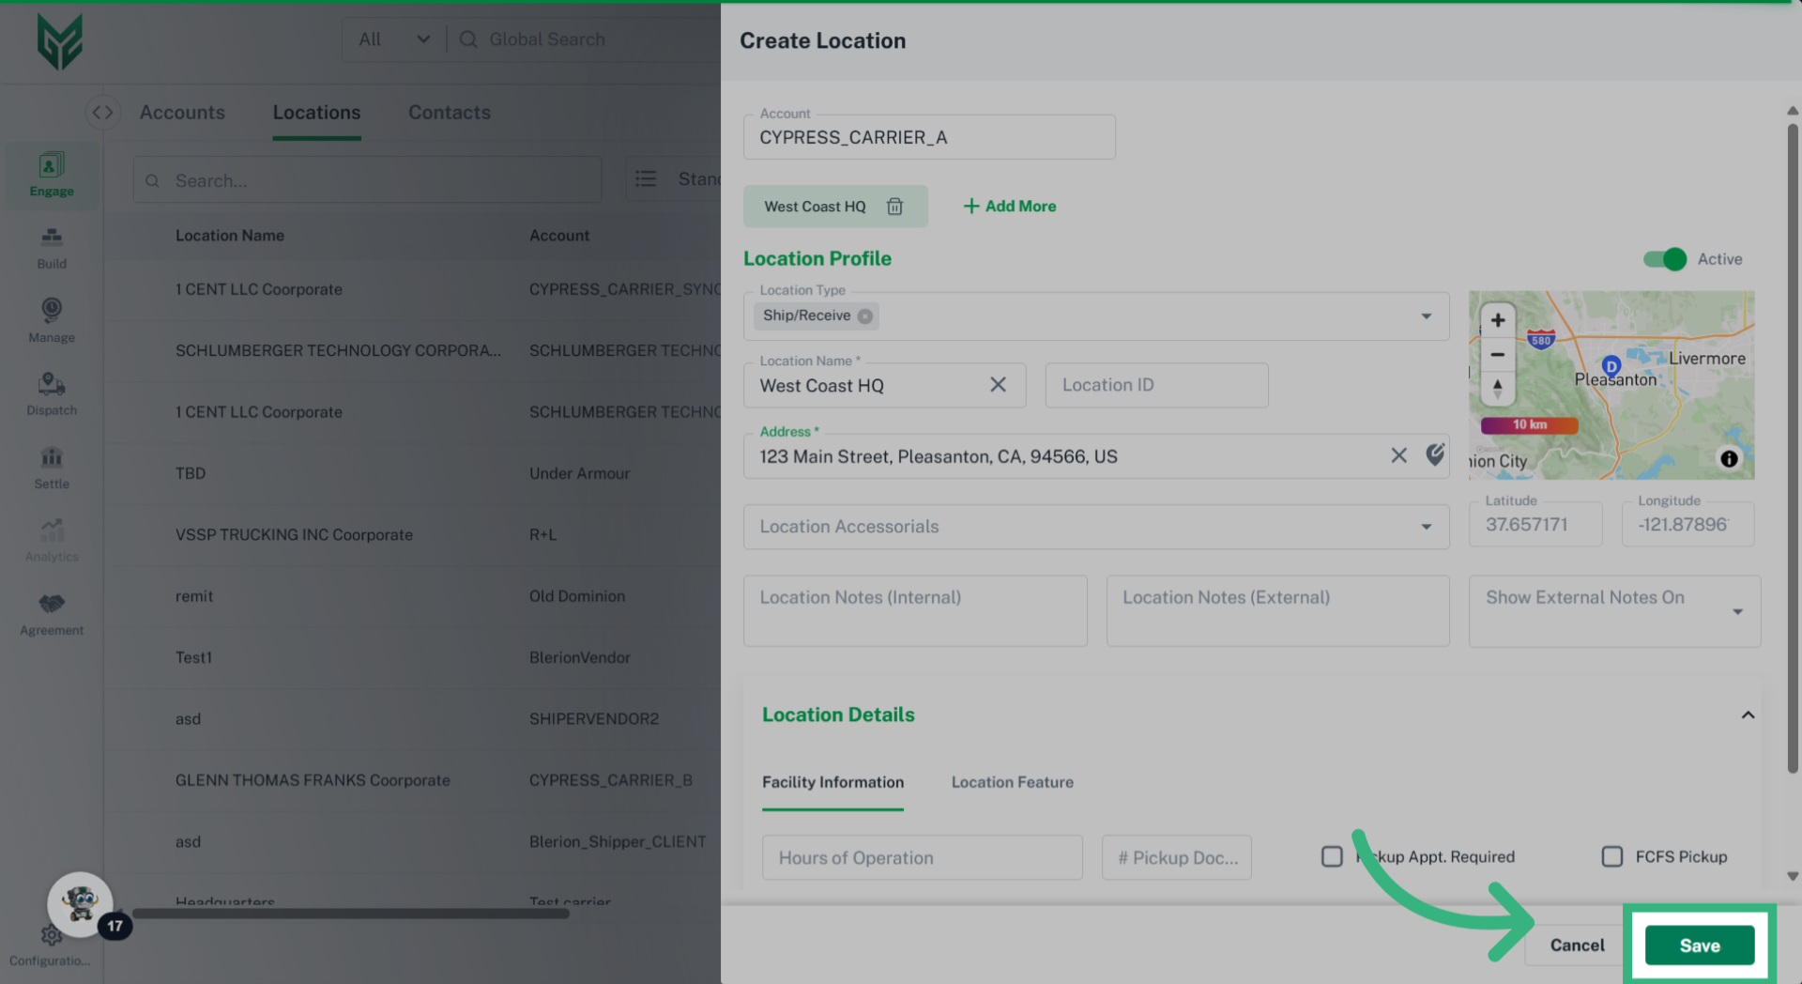Click Add More to add location
The width and height of the screenshot is (1802, 984).
coord(1010,207)
